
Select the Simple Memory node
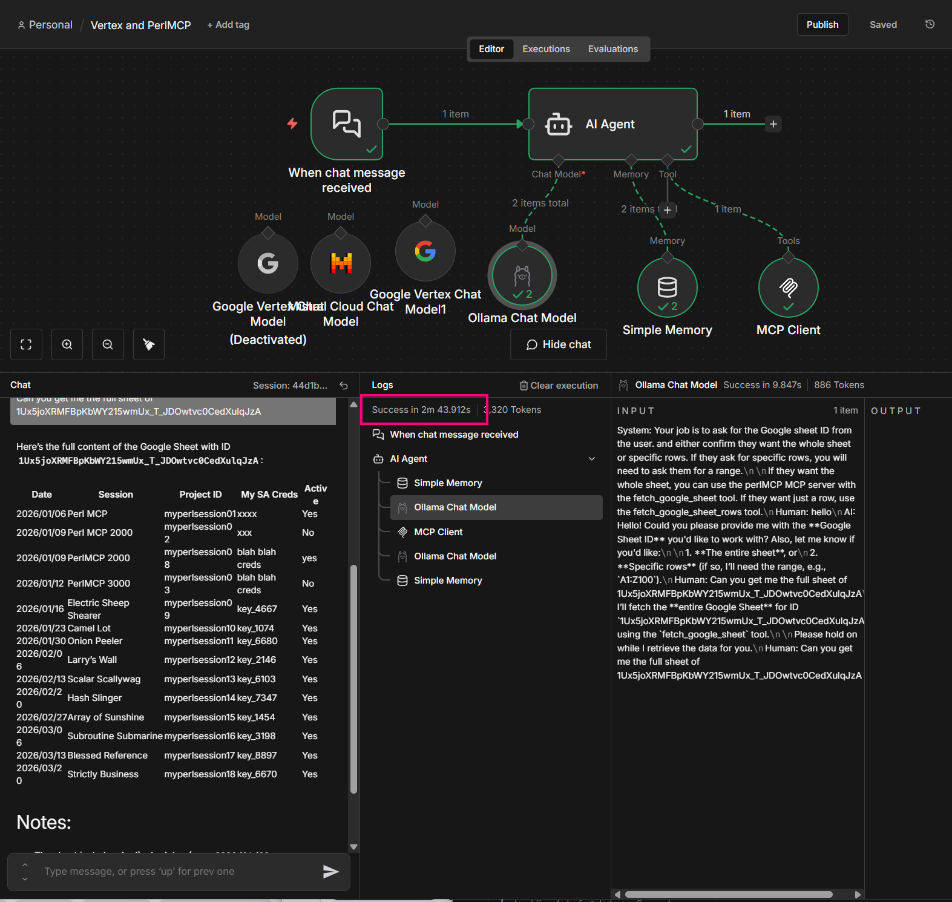667,288
